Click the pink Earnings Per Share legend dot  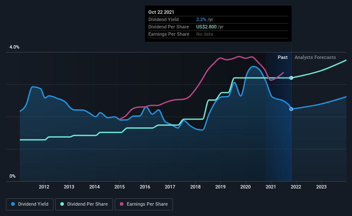[x=122, y=204]
